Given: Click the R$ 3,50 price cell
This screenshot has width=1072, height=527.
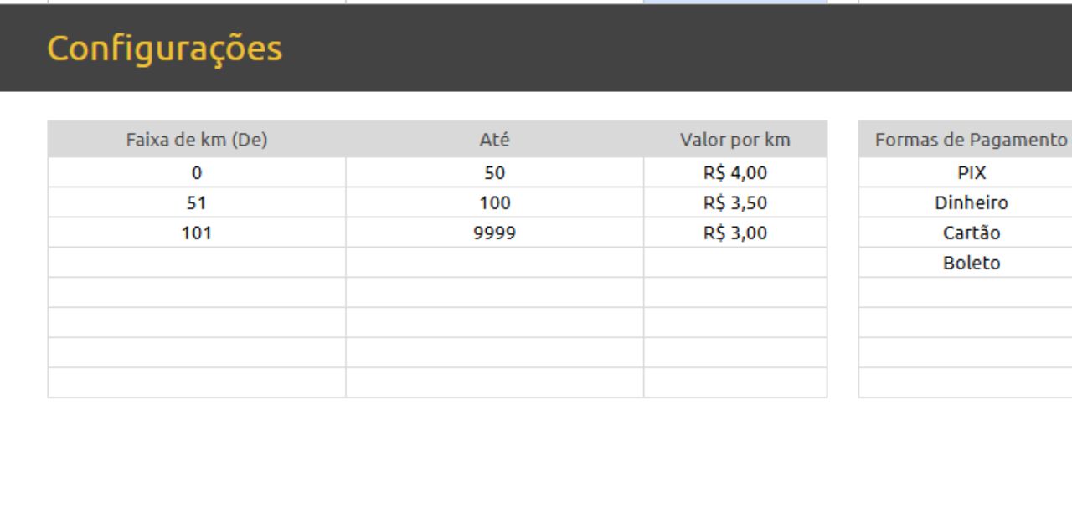Looking at the screenshot, I should tap(734, 203).
